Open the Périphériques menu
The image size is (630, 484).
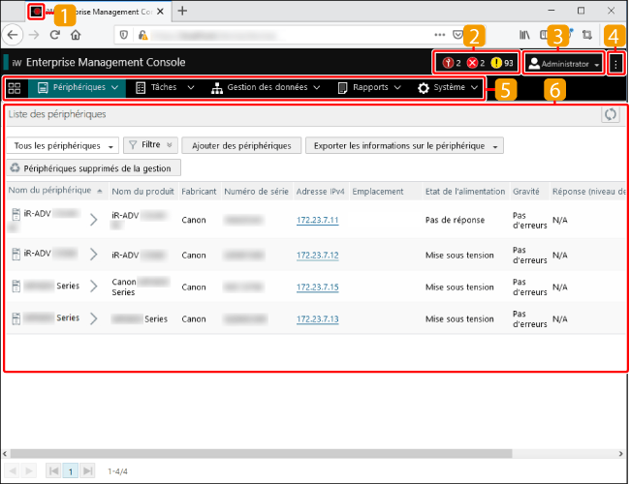pos(79,88)
